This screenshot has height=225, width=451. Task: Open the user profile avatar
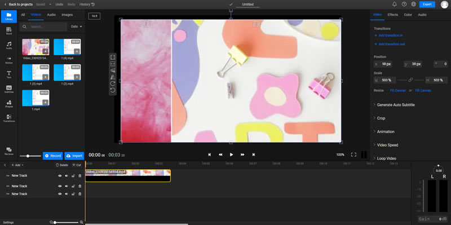click(444, 5)
